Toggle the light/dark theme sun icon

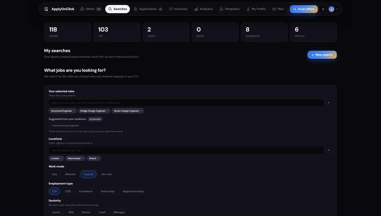point(323,9)
